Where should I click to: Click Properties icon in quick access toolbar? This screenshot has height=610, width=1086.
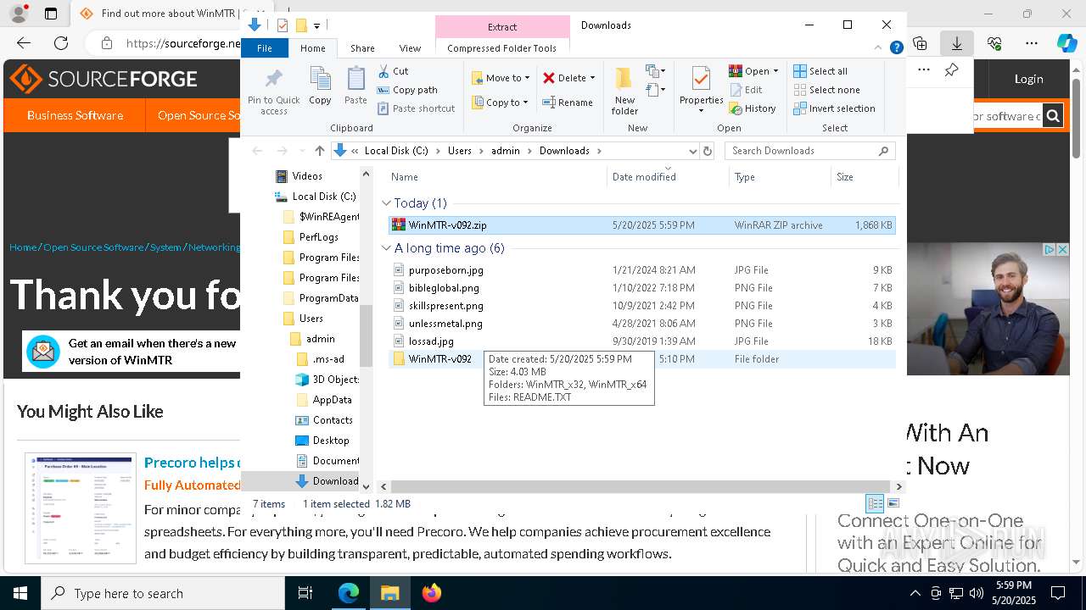[x=283, y=25]
